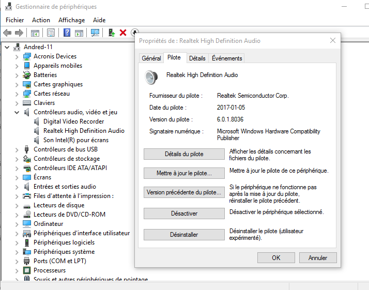Click the blue Help question mark icon
Image resolution: width=369 pixels, height=290 pixels.
tap(67, 33)
